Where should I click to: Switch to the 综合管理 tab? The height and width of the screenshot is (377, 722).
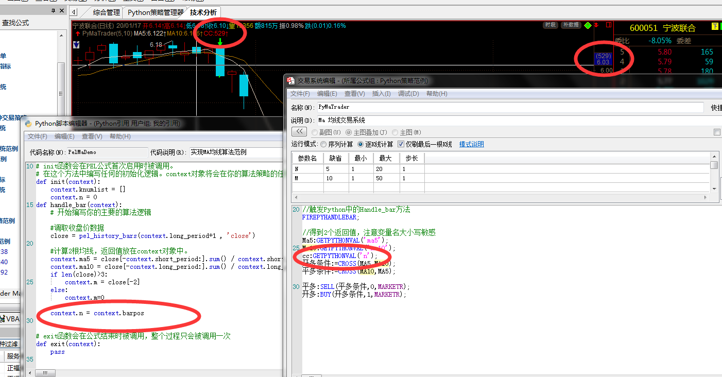(x=107, y=12)
